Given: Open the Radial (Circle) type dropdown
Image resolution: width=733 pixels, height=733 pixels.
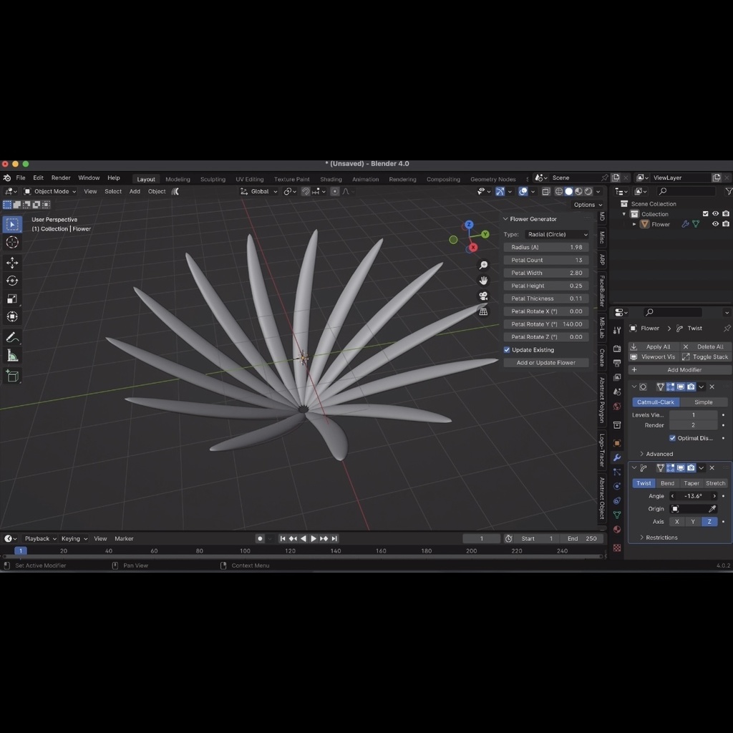Looking at the screenshot, I should [x=558, y=234].
